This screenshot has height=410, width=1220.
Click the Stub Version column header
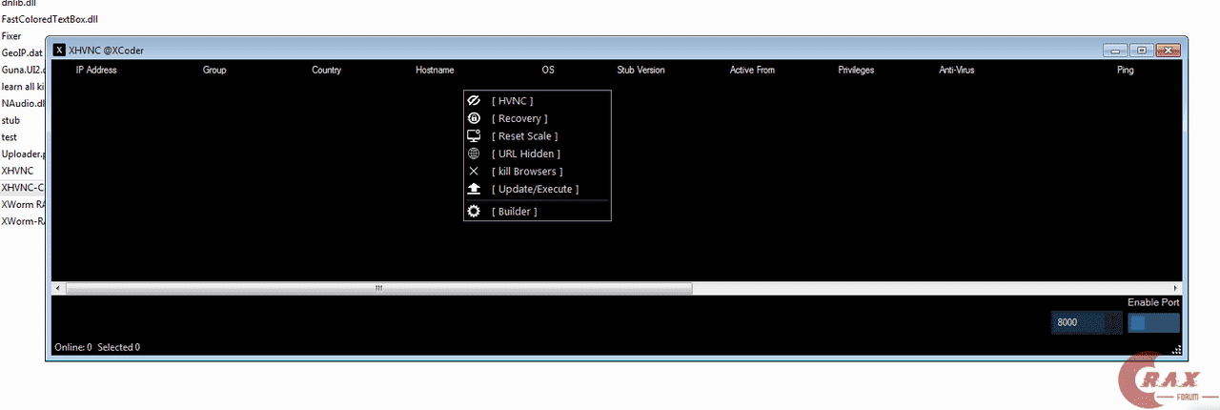[640, 71]
